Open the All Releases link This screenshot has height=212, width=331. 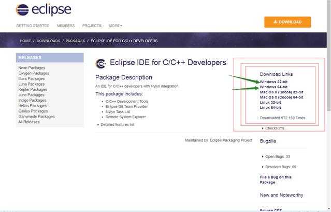coord(28,122)
